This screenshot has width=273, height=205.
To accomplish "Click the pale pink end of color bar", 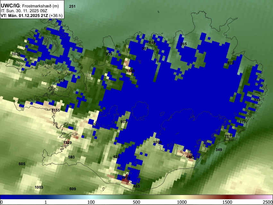I will [269, 197].
